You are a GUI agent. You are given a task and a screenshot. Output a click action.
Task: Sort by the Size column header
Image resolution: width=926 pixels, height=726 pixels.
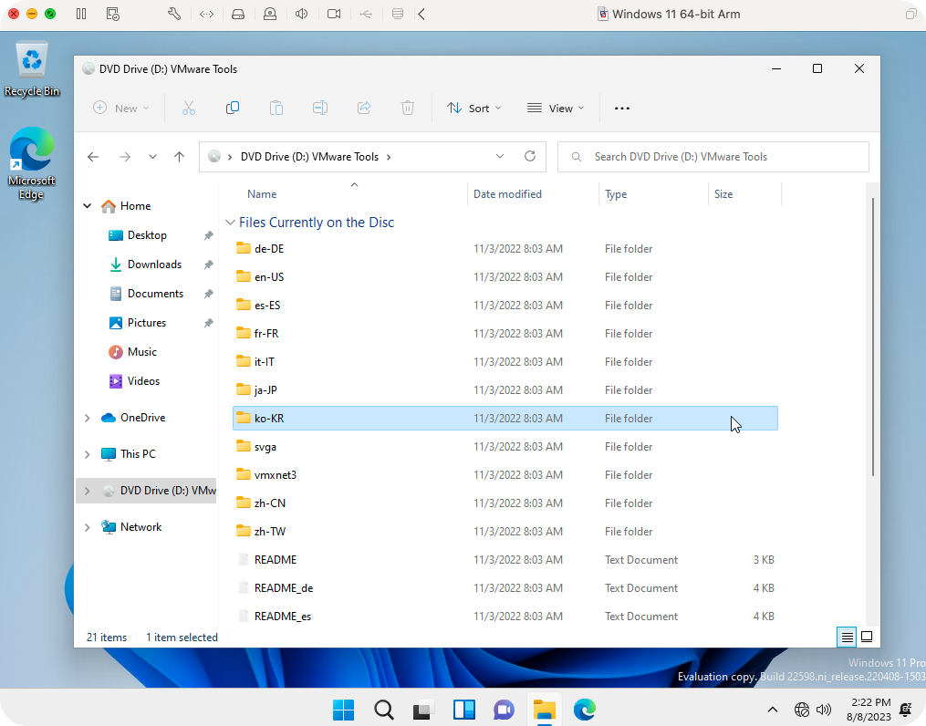(x=723, y=194)
